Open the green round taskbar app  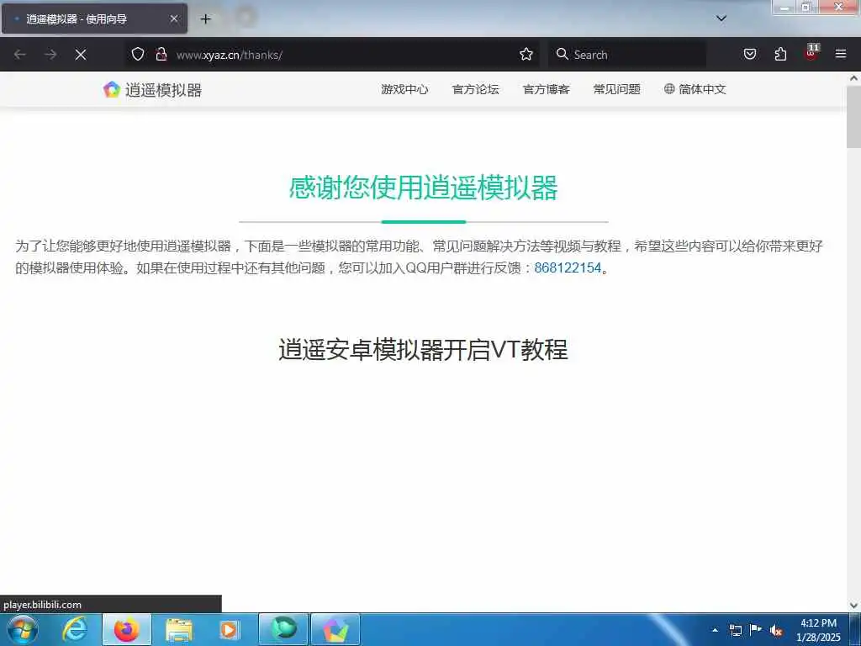click(283, 629)
